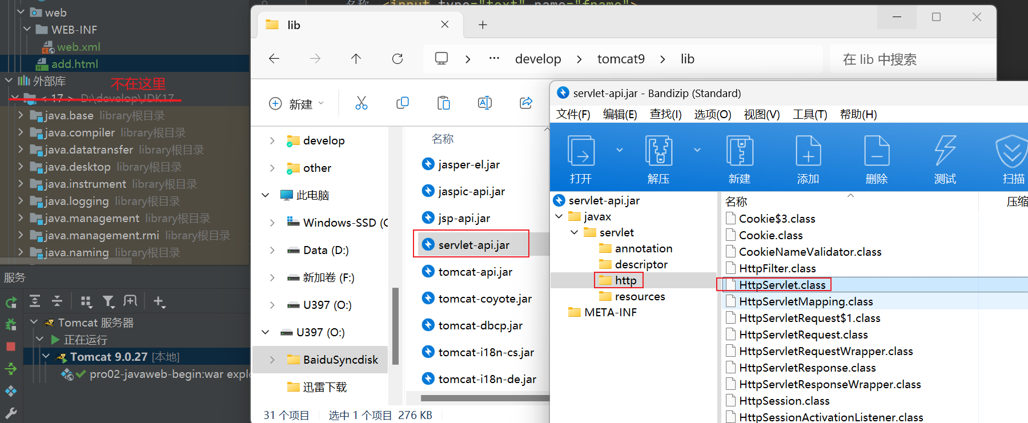Collapse servlet folder in Bandizip tree
This screenshot has width=1028, height=423.
pyautogui.click(x=574, y=232)
